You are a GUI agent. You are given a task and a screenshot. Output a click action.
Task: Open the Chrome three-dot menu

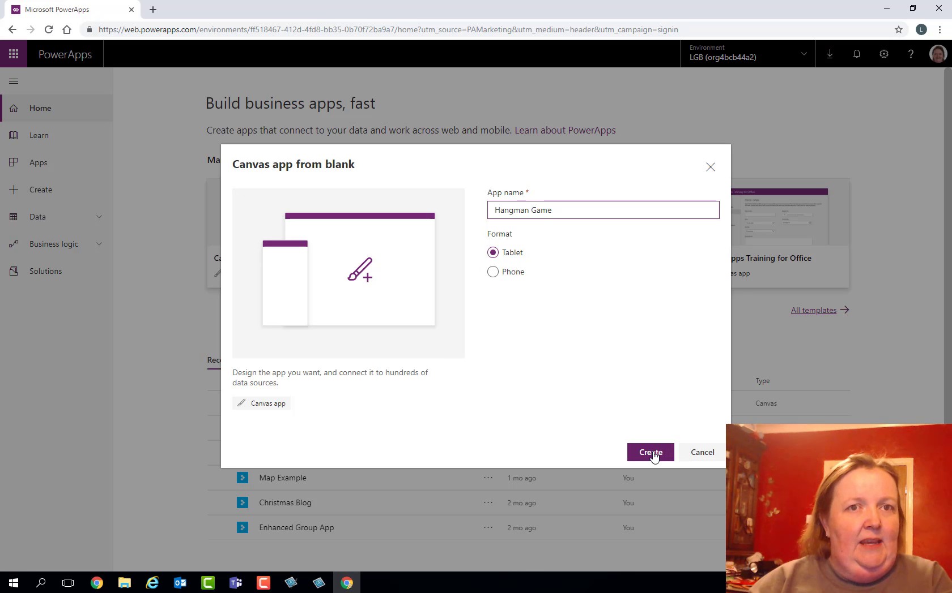(940, 29)
